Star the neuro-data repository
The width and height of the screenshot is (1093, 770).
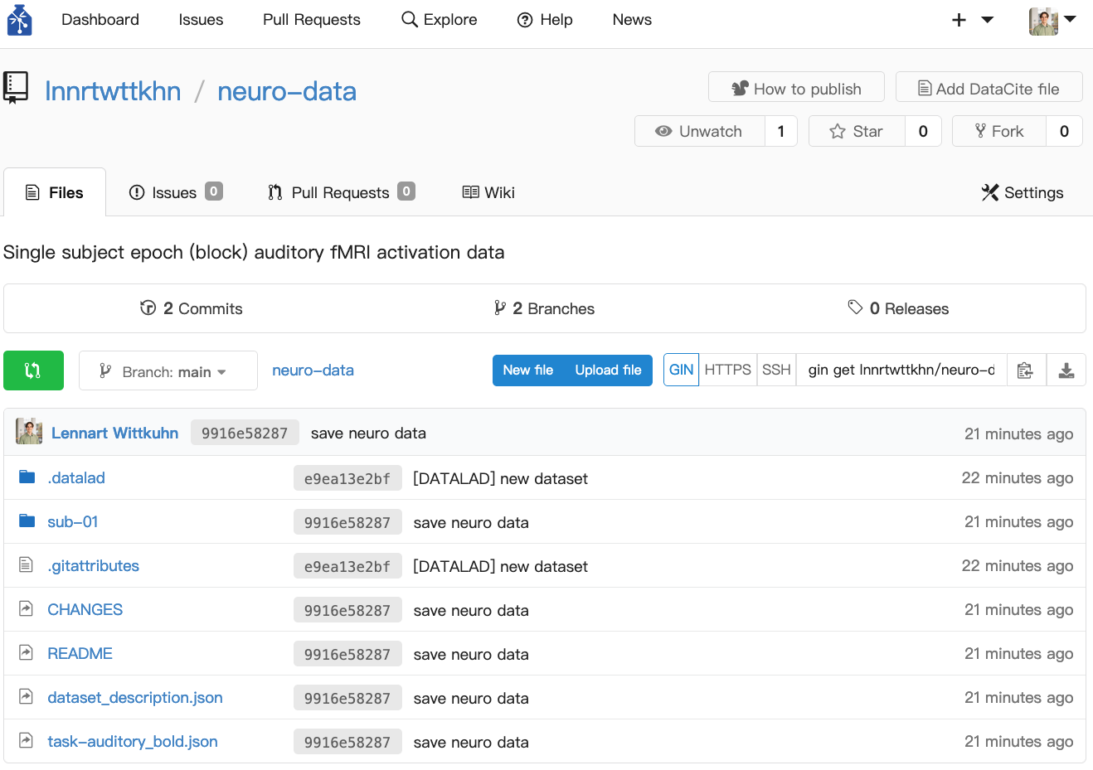857,132
